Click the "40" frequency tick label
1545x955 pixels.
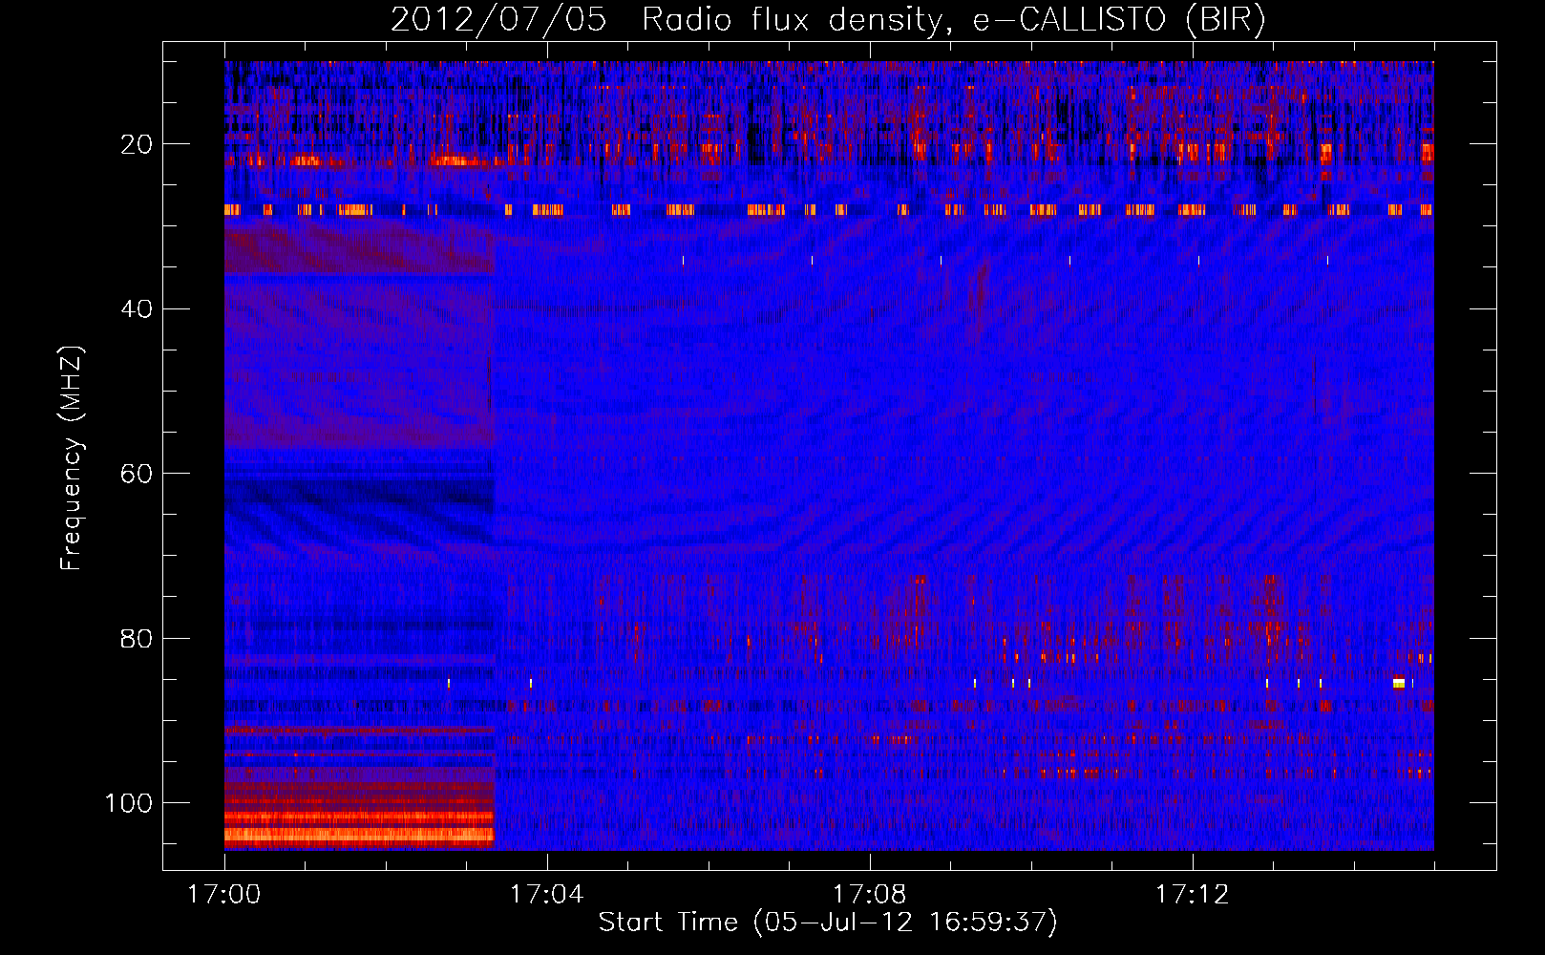click(x=137, y=309)
